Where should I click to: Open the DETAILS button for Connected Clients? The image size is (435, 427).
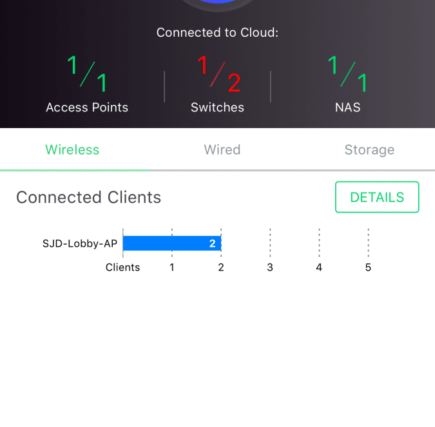pos(377,197)
